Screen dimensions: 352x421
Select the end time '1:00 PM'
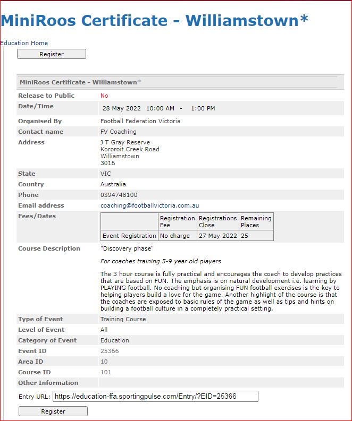[203, 108]
